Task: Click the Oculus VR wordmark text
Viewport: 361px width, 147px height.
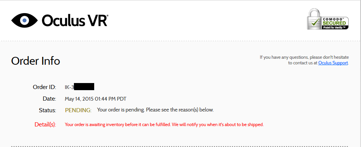Action: coord(74,21)
